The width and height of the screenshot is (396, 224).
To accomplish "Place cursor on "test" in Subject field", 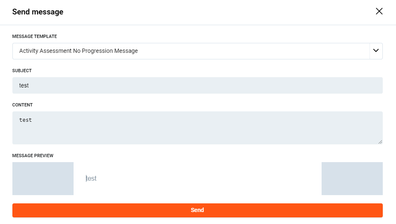I will pyautogui.click(x=24, y=85).
